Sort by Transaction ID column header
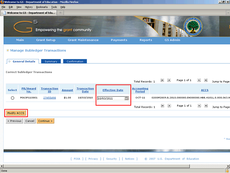230x173 pixels. [x=50, y=90]
